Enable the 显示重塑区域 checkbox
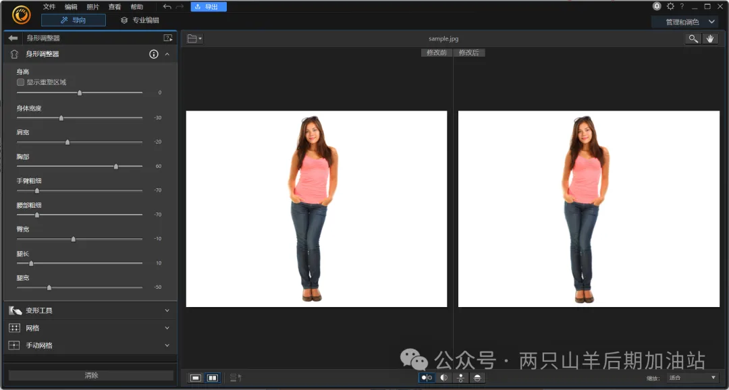The width and height of the screenshot is (729, 390). click(x=20, y=82)
